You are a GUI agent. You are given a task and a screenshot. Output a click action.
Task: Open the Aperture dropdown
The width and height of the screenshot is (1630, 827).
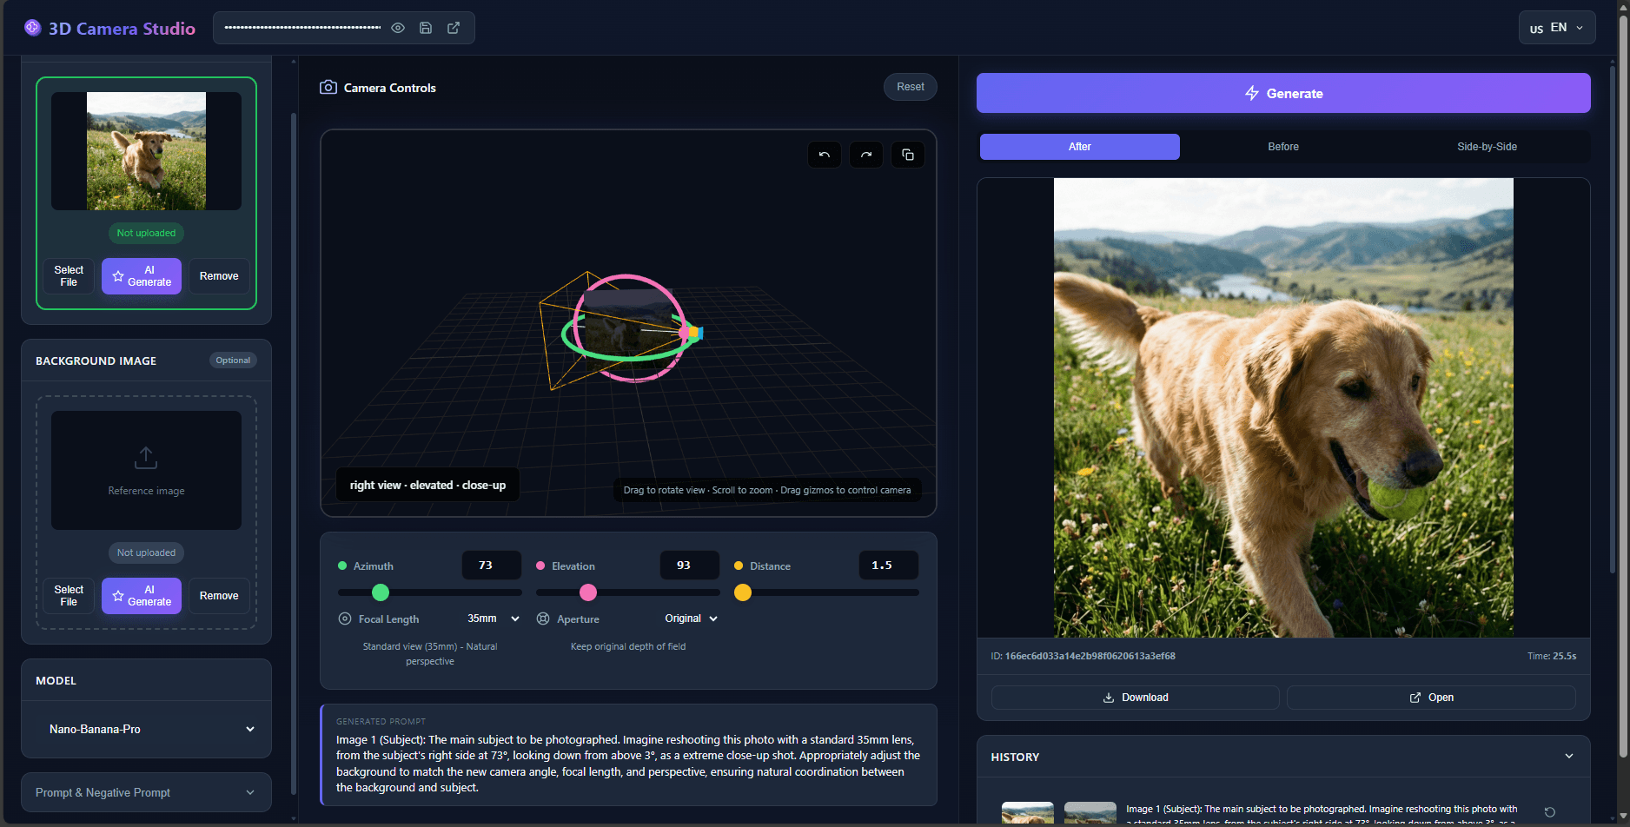[x=691, y=619]
